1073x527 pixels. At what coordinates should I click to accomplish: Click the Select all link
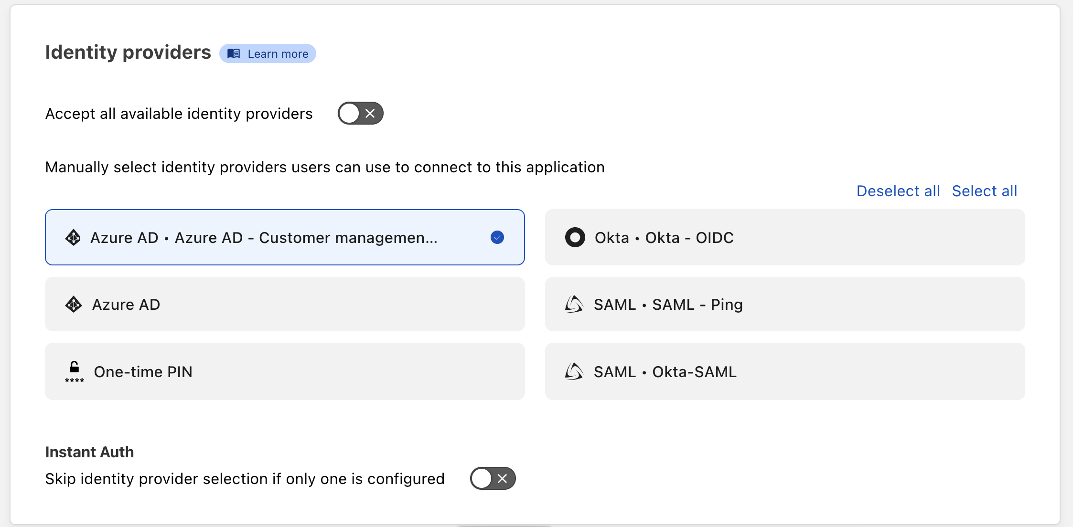[985, 190]
